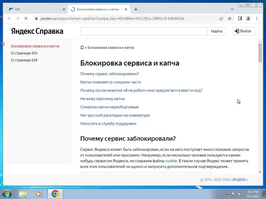Screen dimensions: 266x199
Task: Open link 'Символы капчи неразборчивые'
Action: 109,107
